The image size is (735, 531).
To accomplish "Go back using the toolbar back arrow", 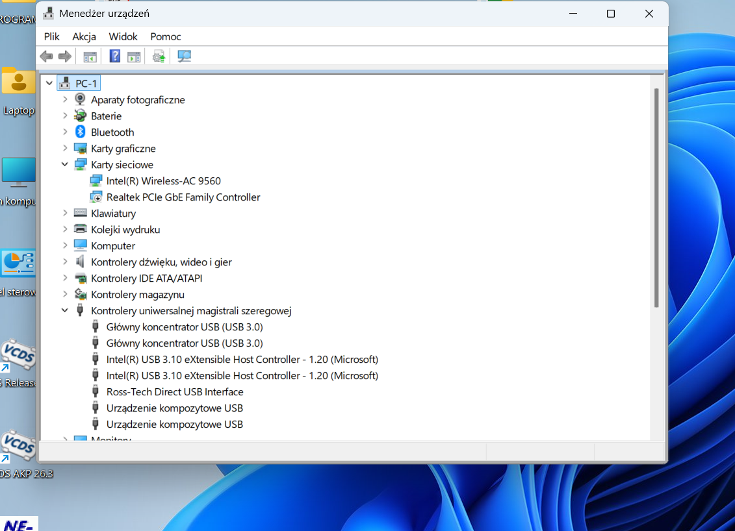I will click(x=46, y=56).
